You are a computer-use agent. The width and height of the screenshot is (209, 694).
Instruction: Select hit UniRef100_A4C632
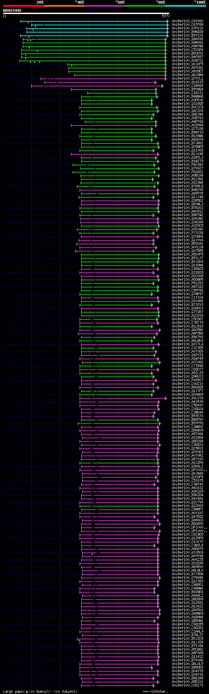(x=187, y=488)
